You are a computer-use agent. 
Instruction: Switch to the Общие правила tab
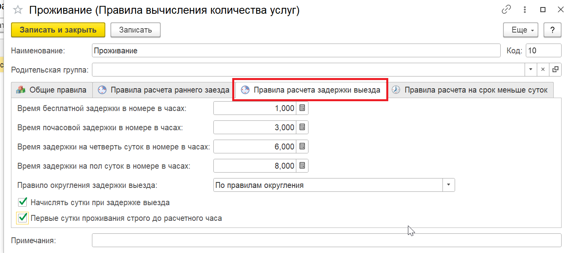click(51, 90)
